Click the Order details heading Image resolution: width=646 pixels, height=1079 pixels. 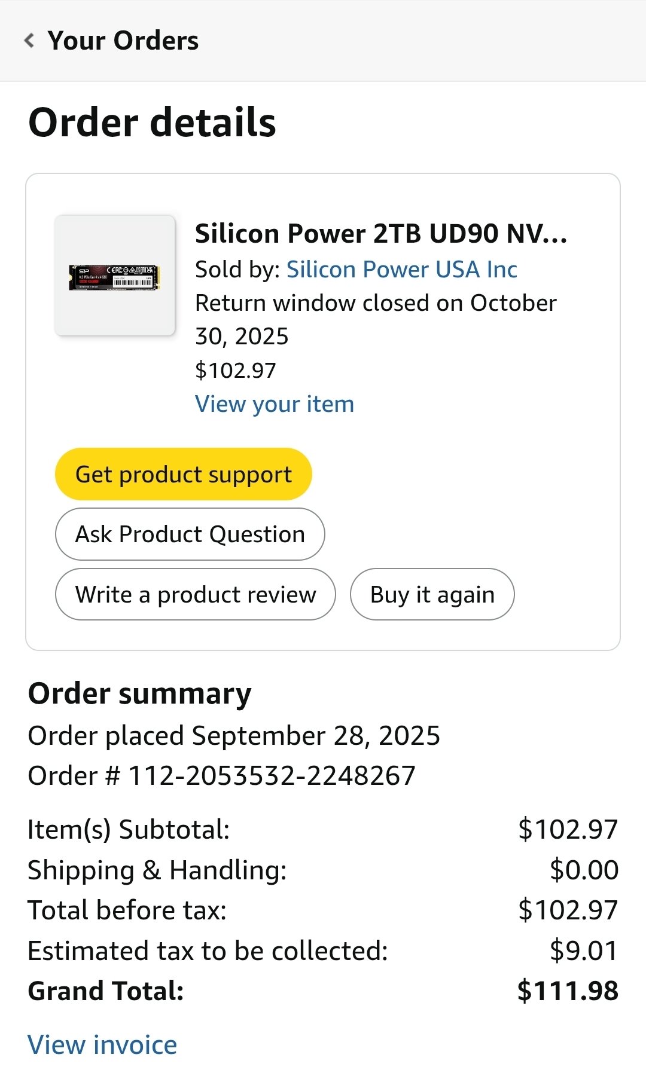pyautogui.click(x=152, y=123)
